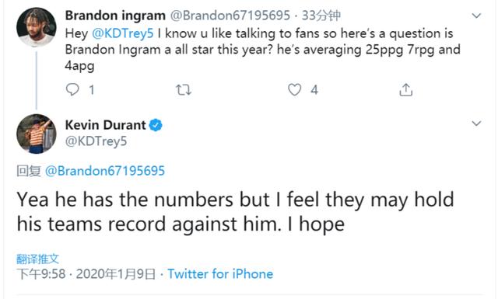Screen dimensions: 498x299
Task: Click the 翻译推文 translate tweet link
Action: click(x=37, y=259)
